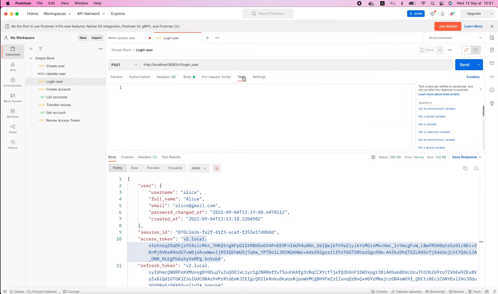Expand the Send button dropdown arrow
The height and width of the screenshot is (294, 498).
pyautogui.click(x=478, y=65)
